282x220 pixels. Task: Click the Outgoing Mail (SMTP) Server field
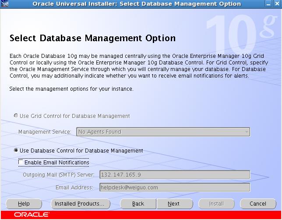(x=175, y=174)
